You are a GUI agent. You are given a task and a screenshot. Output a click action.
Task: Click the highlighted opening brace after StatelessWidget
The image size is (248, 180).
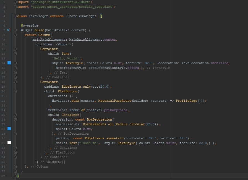[101, 16]
